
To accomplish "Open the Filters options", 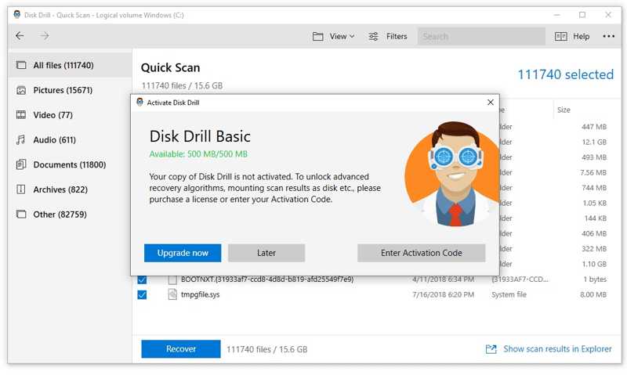I will coord(387,36).
